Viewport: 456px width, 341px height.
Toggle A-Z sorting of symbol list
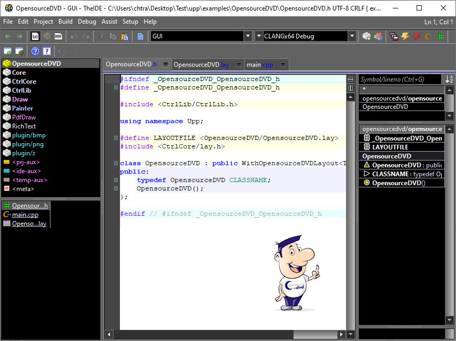(449, 79)
